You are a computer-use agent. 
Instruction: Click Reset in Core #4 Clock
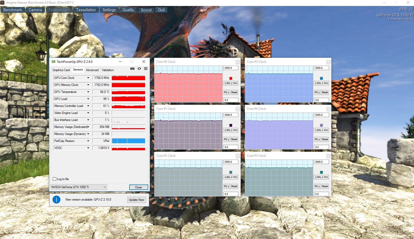click(x=325, y=139)
